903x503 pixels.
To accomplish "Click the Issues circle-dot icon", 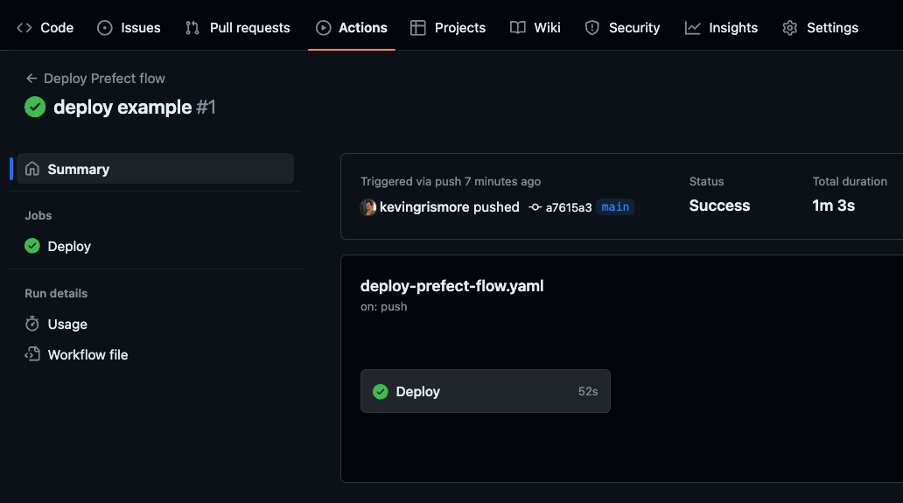I will pyautogui.click(x=105, y=28).
